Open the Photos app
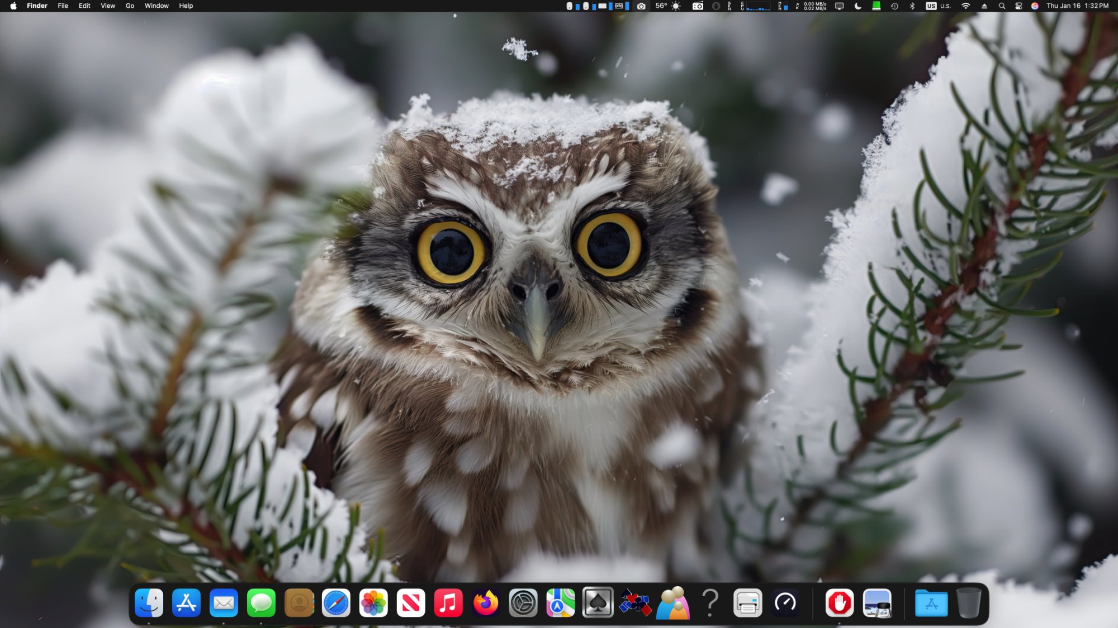Image resolution: width=1118 pixels, height=628 pixels. 373,603
